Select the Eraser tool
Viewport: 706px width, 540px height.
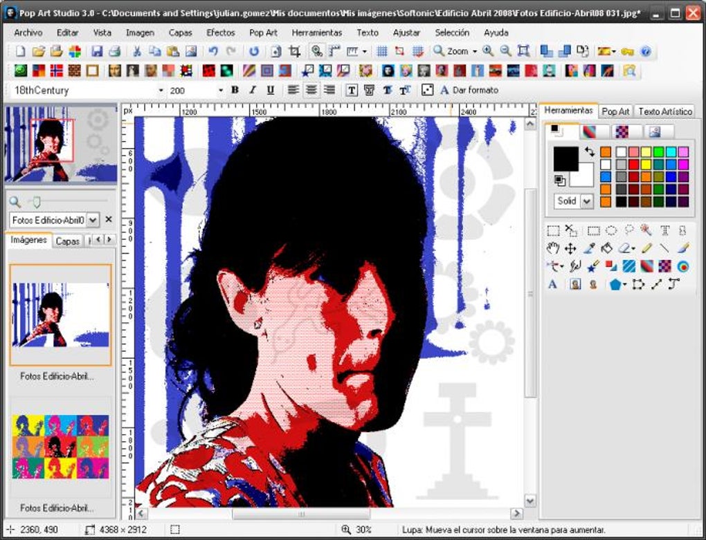click(624, 248)
